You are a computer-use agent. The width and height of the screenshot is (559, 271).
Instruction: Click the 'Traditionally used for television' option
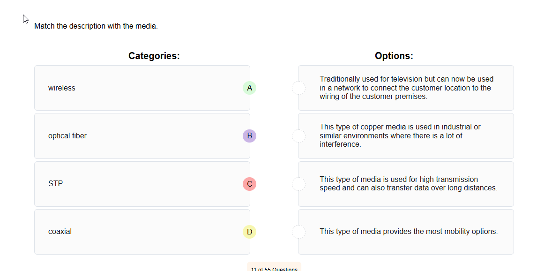[x=407, y=88]
